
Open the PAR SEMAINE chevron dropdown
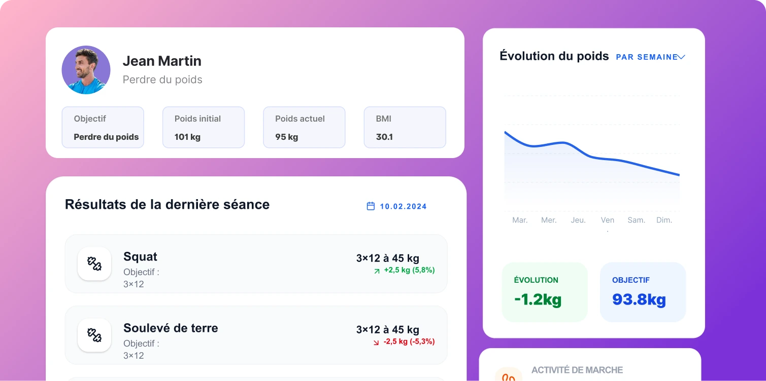coord(681,57)
